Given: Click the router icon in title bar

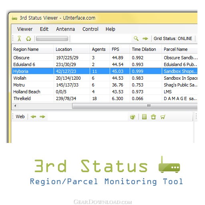Looking at the screenshot, I should pos(14,18).
